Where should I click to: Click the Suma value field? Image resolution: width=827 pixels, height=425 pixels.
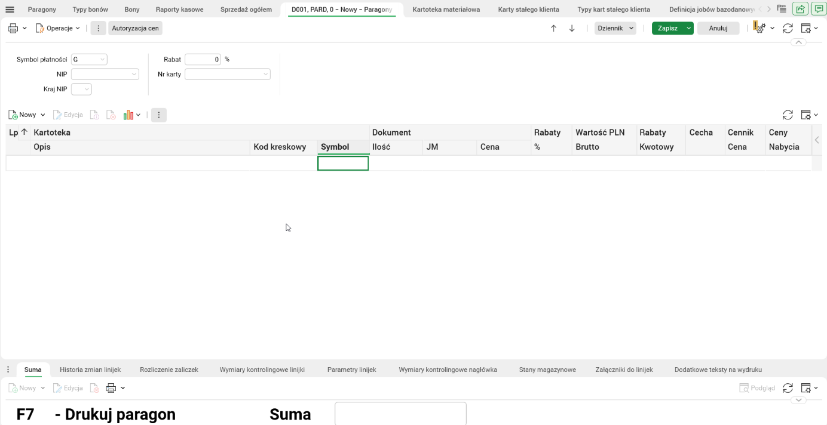pyautogui.click(x=400, y=413)
